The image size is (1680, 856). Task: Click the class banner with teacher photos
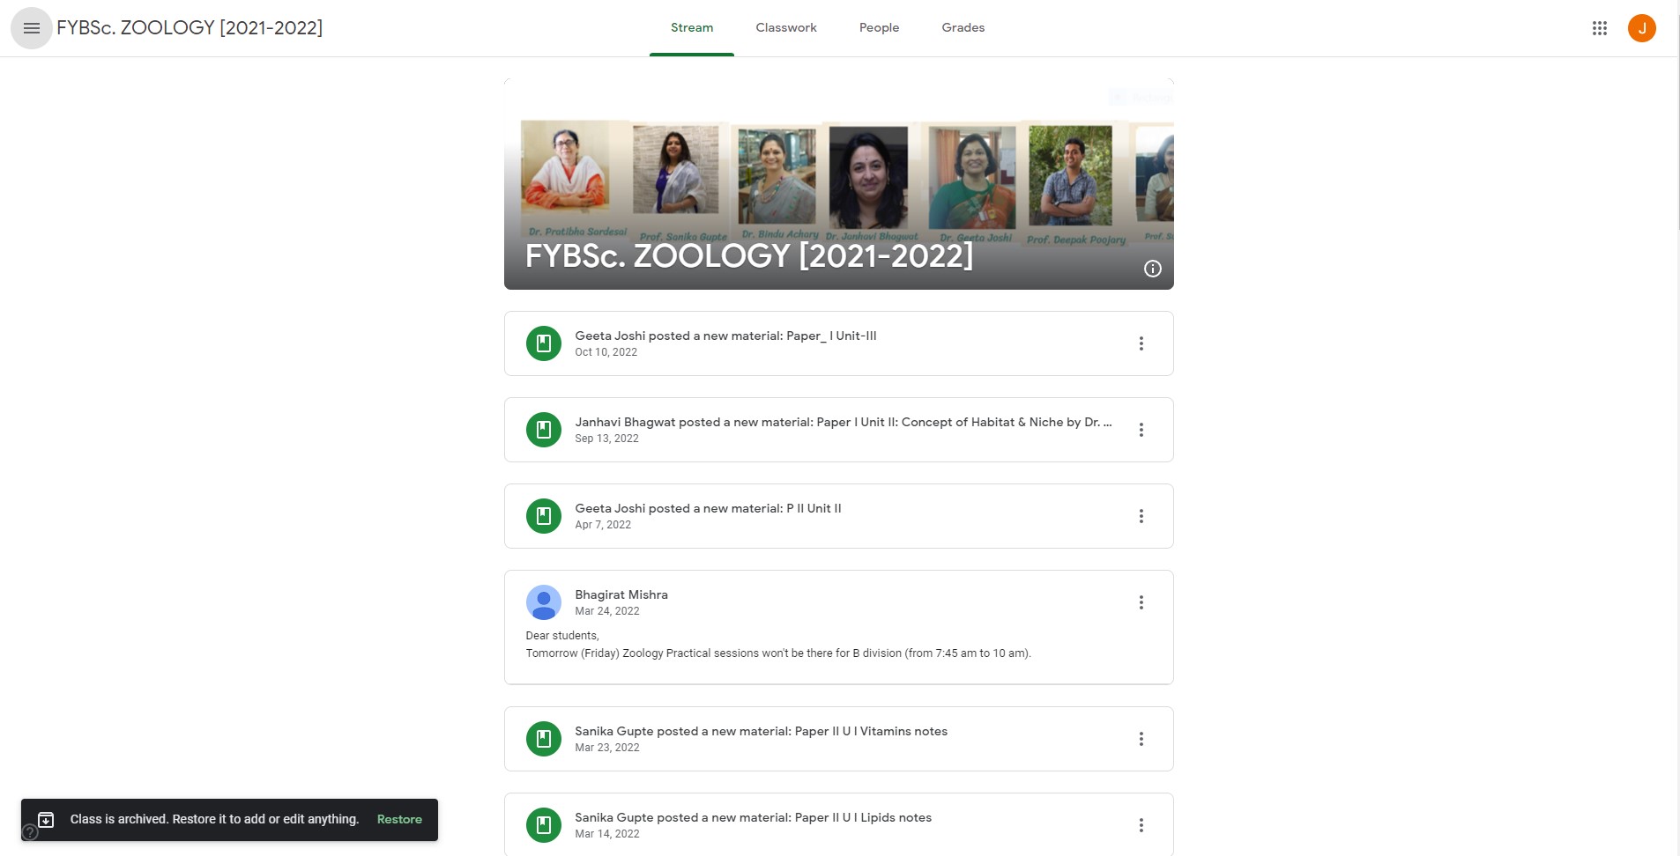click(x=837, y=185)
